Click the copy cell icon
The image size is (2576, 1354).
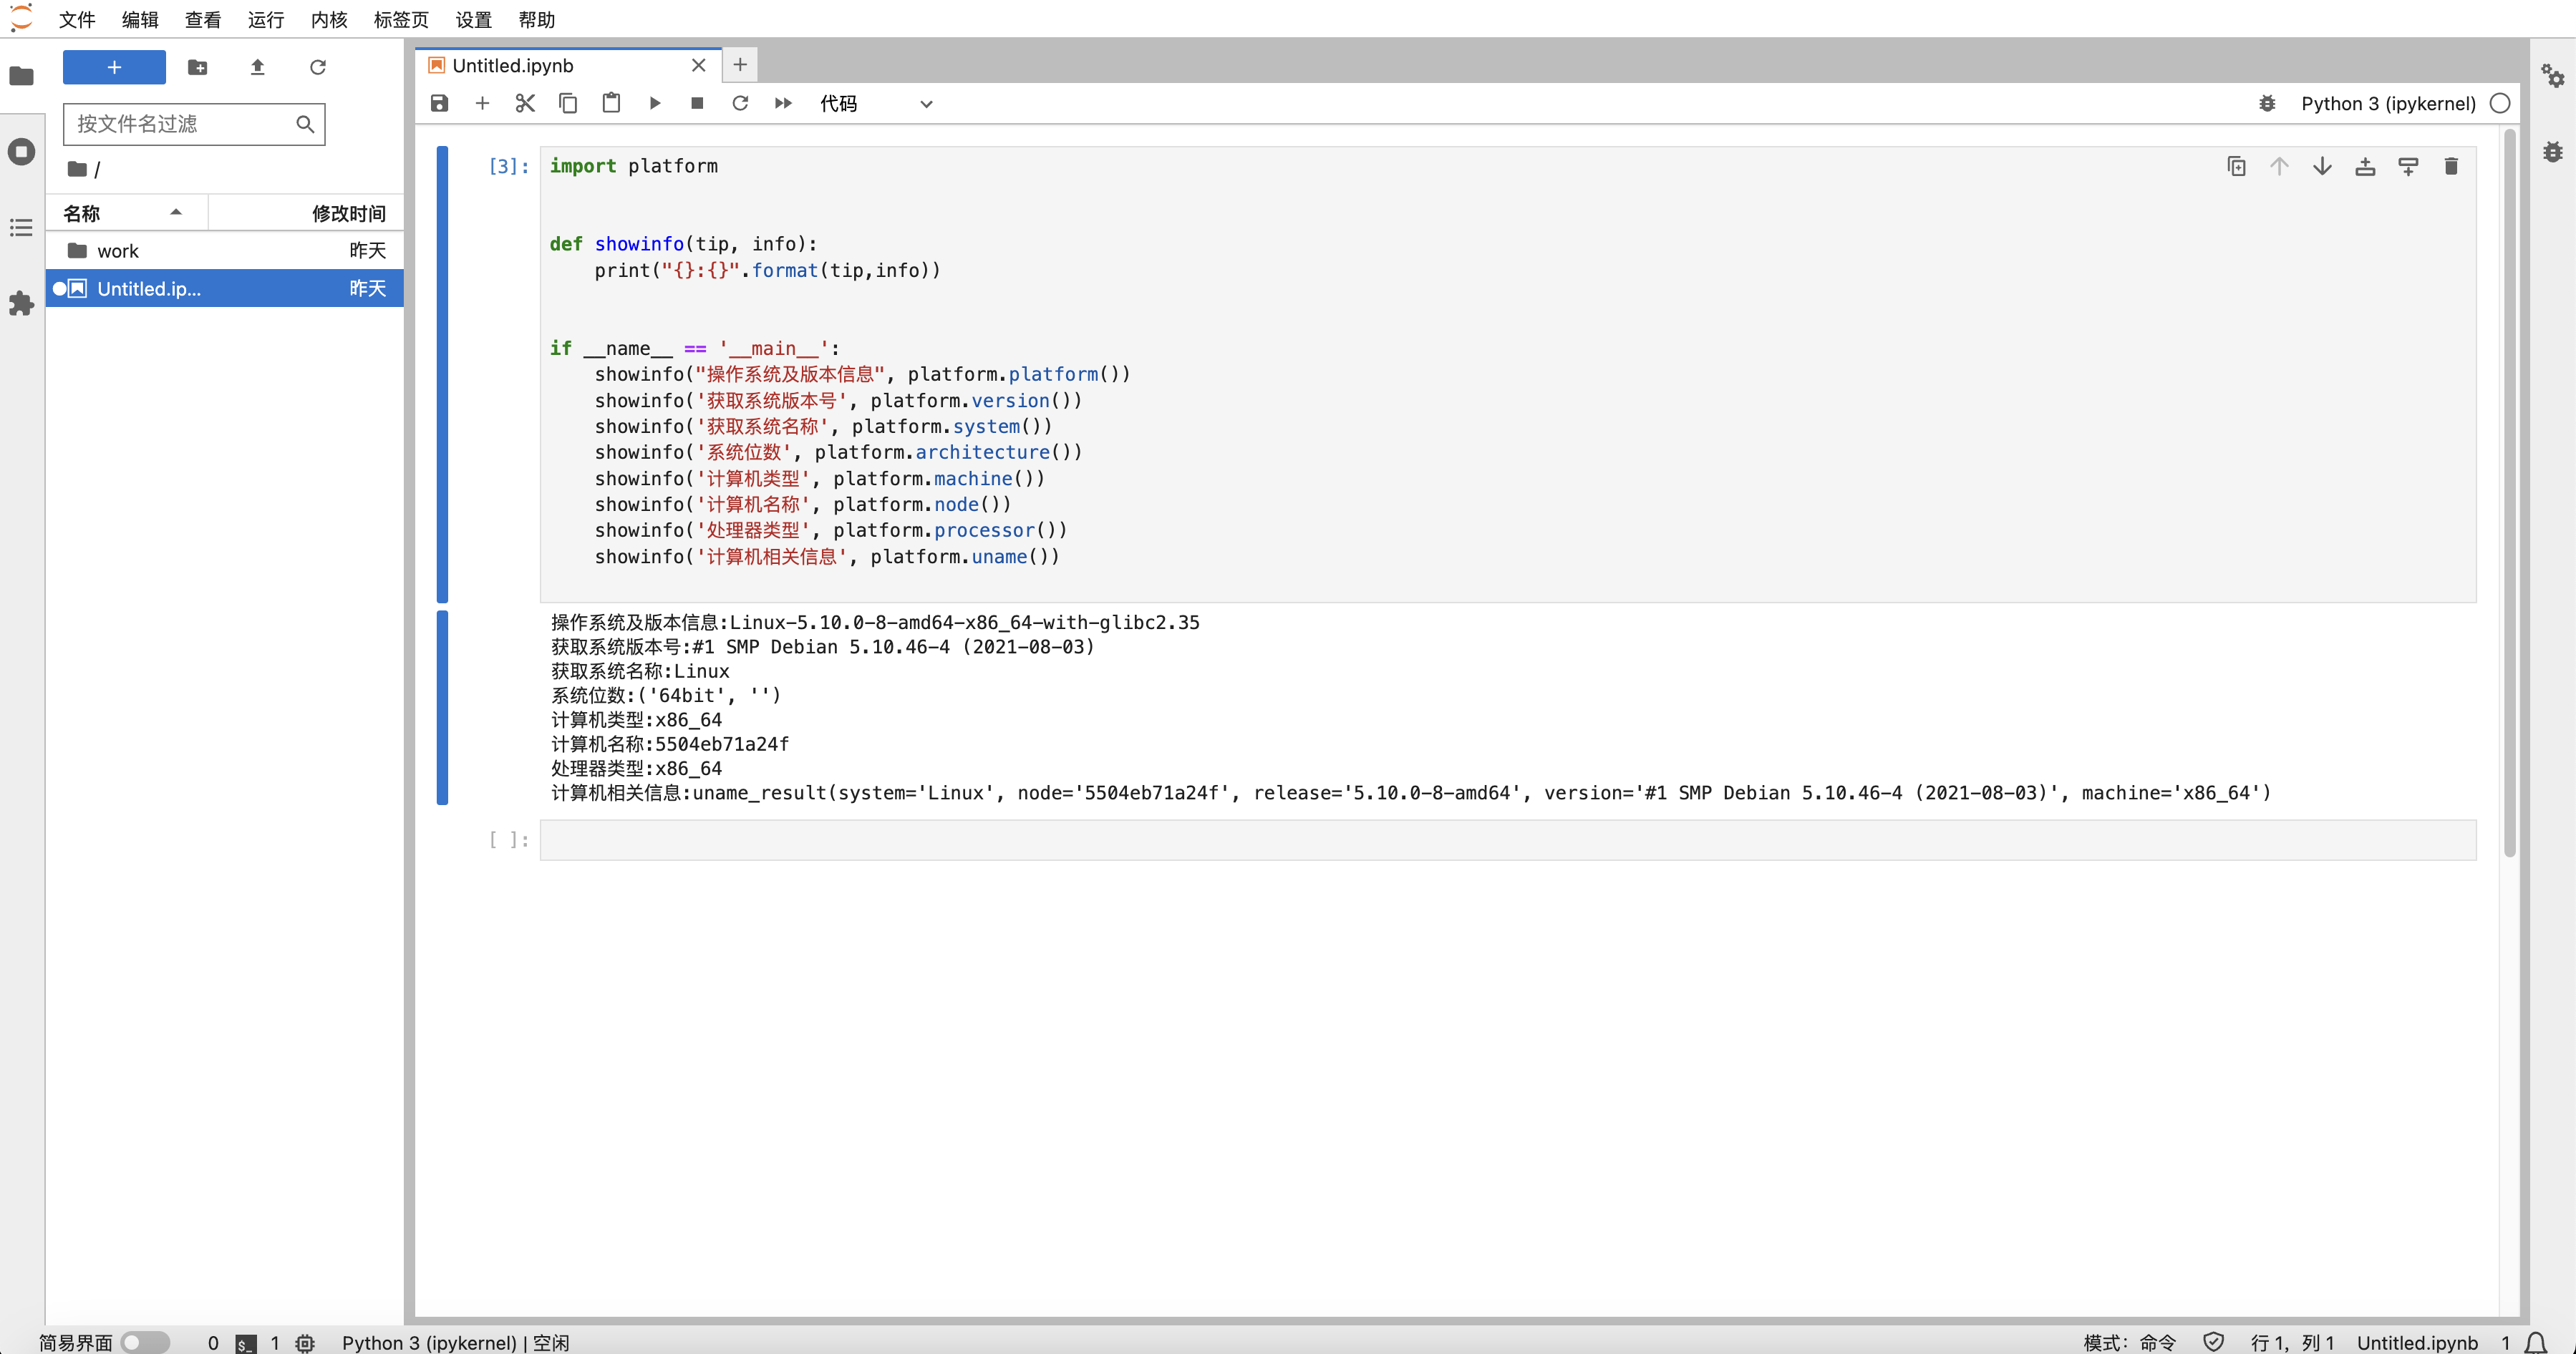[x=2235, y=167]
